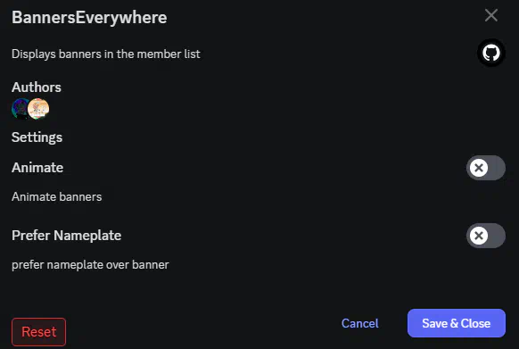Click the X knob inside the Animate switch
Viewport: 519px width, 349px height.
[x=479, y=168]
